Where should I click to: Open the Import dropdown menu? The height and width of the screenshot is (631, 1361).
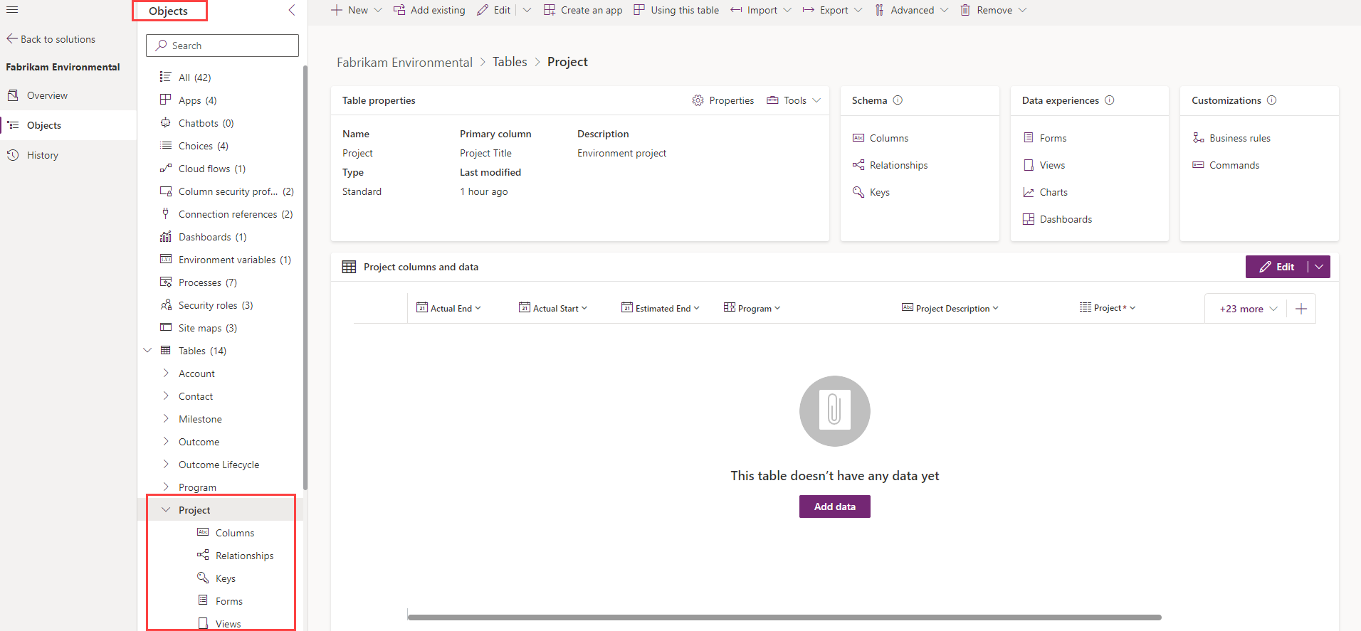(787, 10)
